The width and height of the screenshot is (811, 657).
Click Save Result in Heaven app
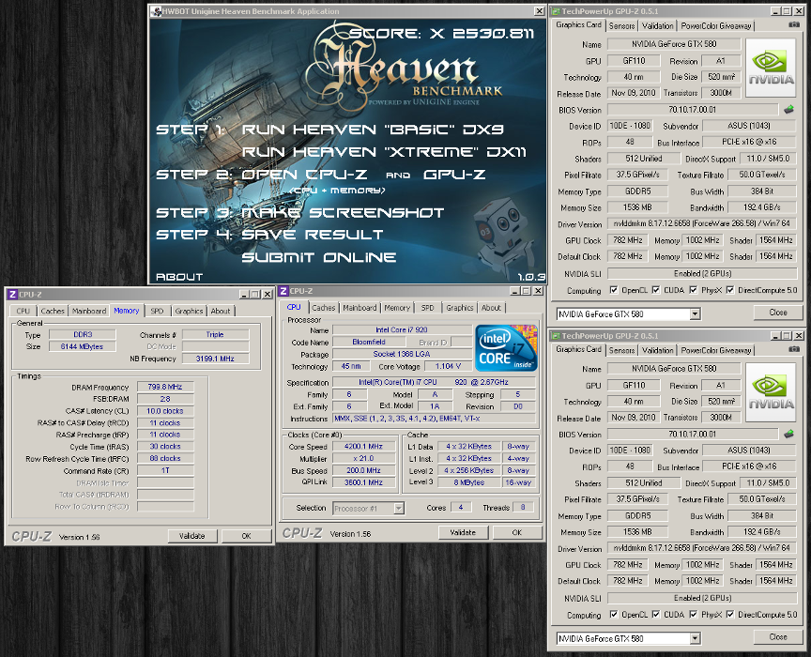point(313,235)
